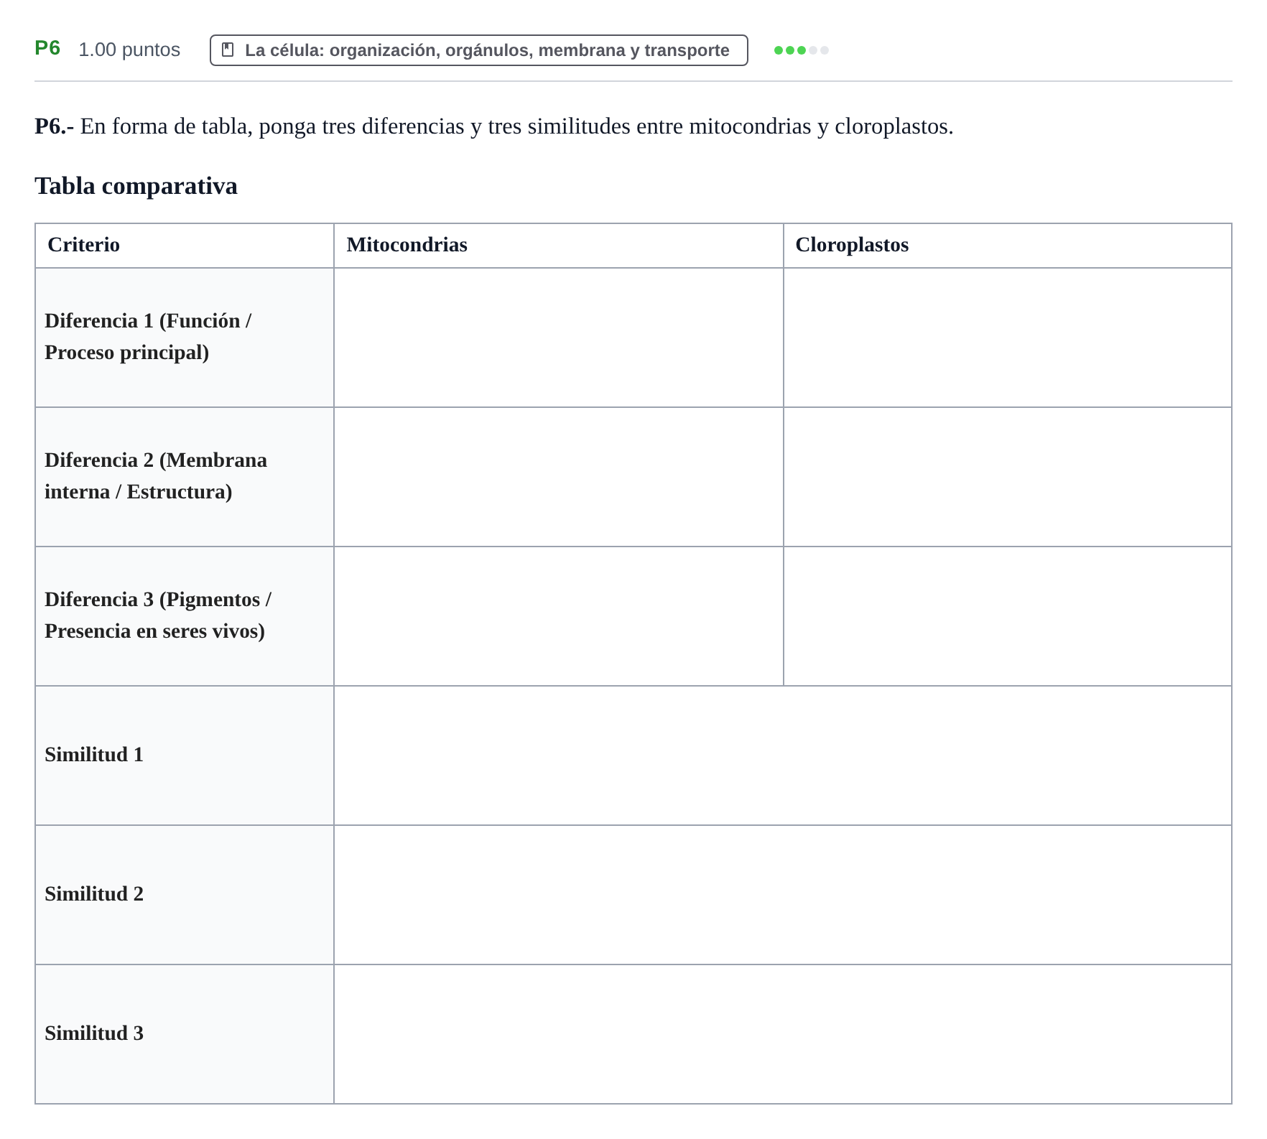The width and height of the screenshot is (1267, 1139).
Task: Click the answer cell for Similitud 3
Action: 783,1034
